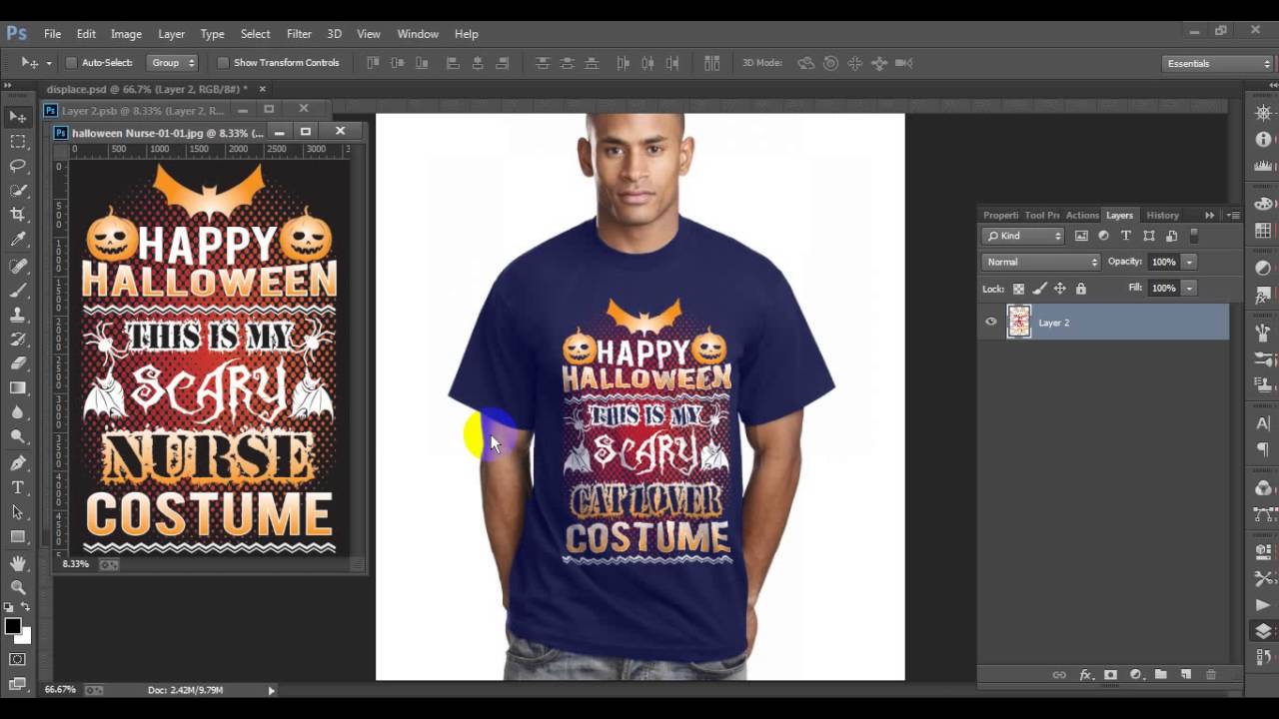Select the Rectangular Marquee tool
1279x719 pixels.
(x=18, y=142)
